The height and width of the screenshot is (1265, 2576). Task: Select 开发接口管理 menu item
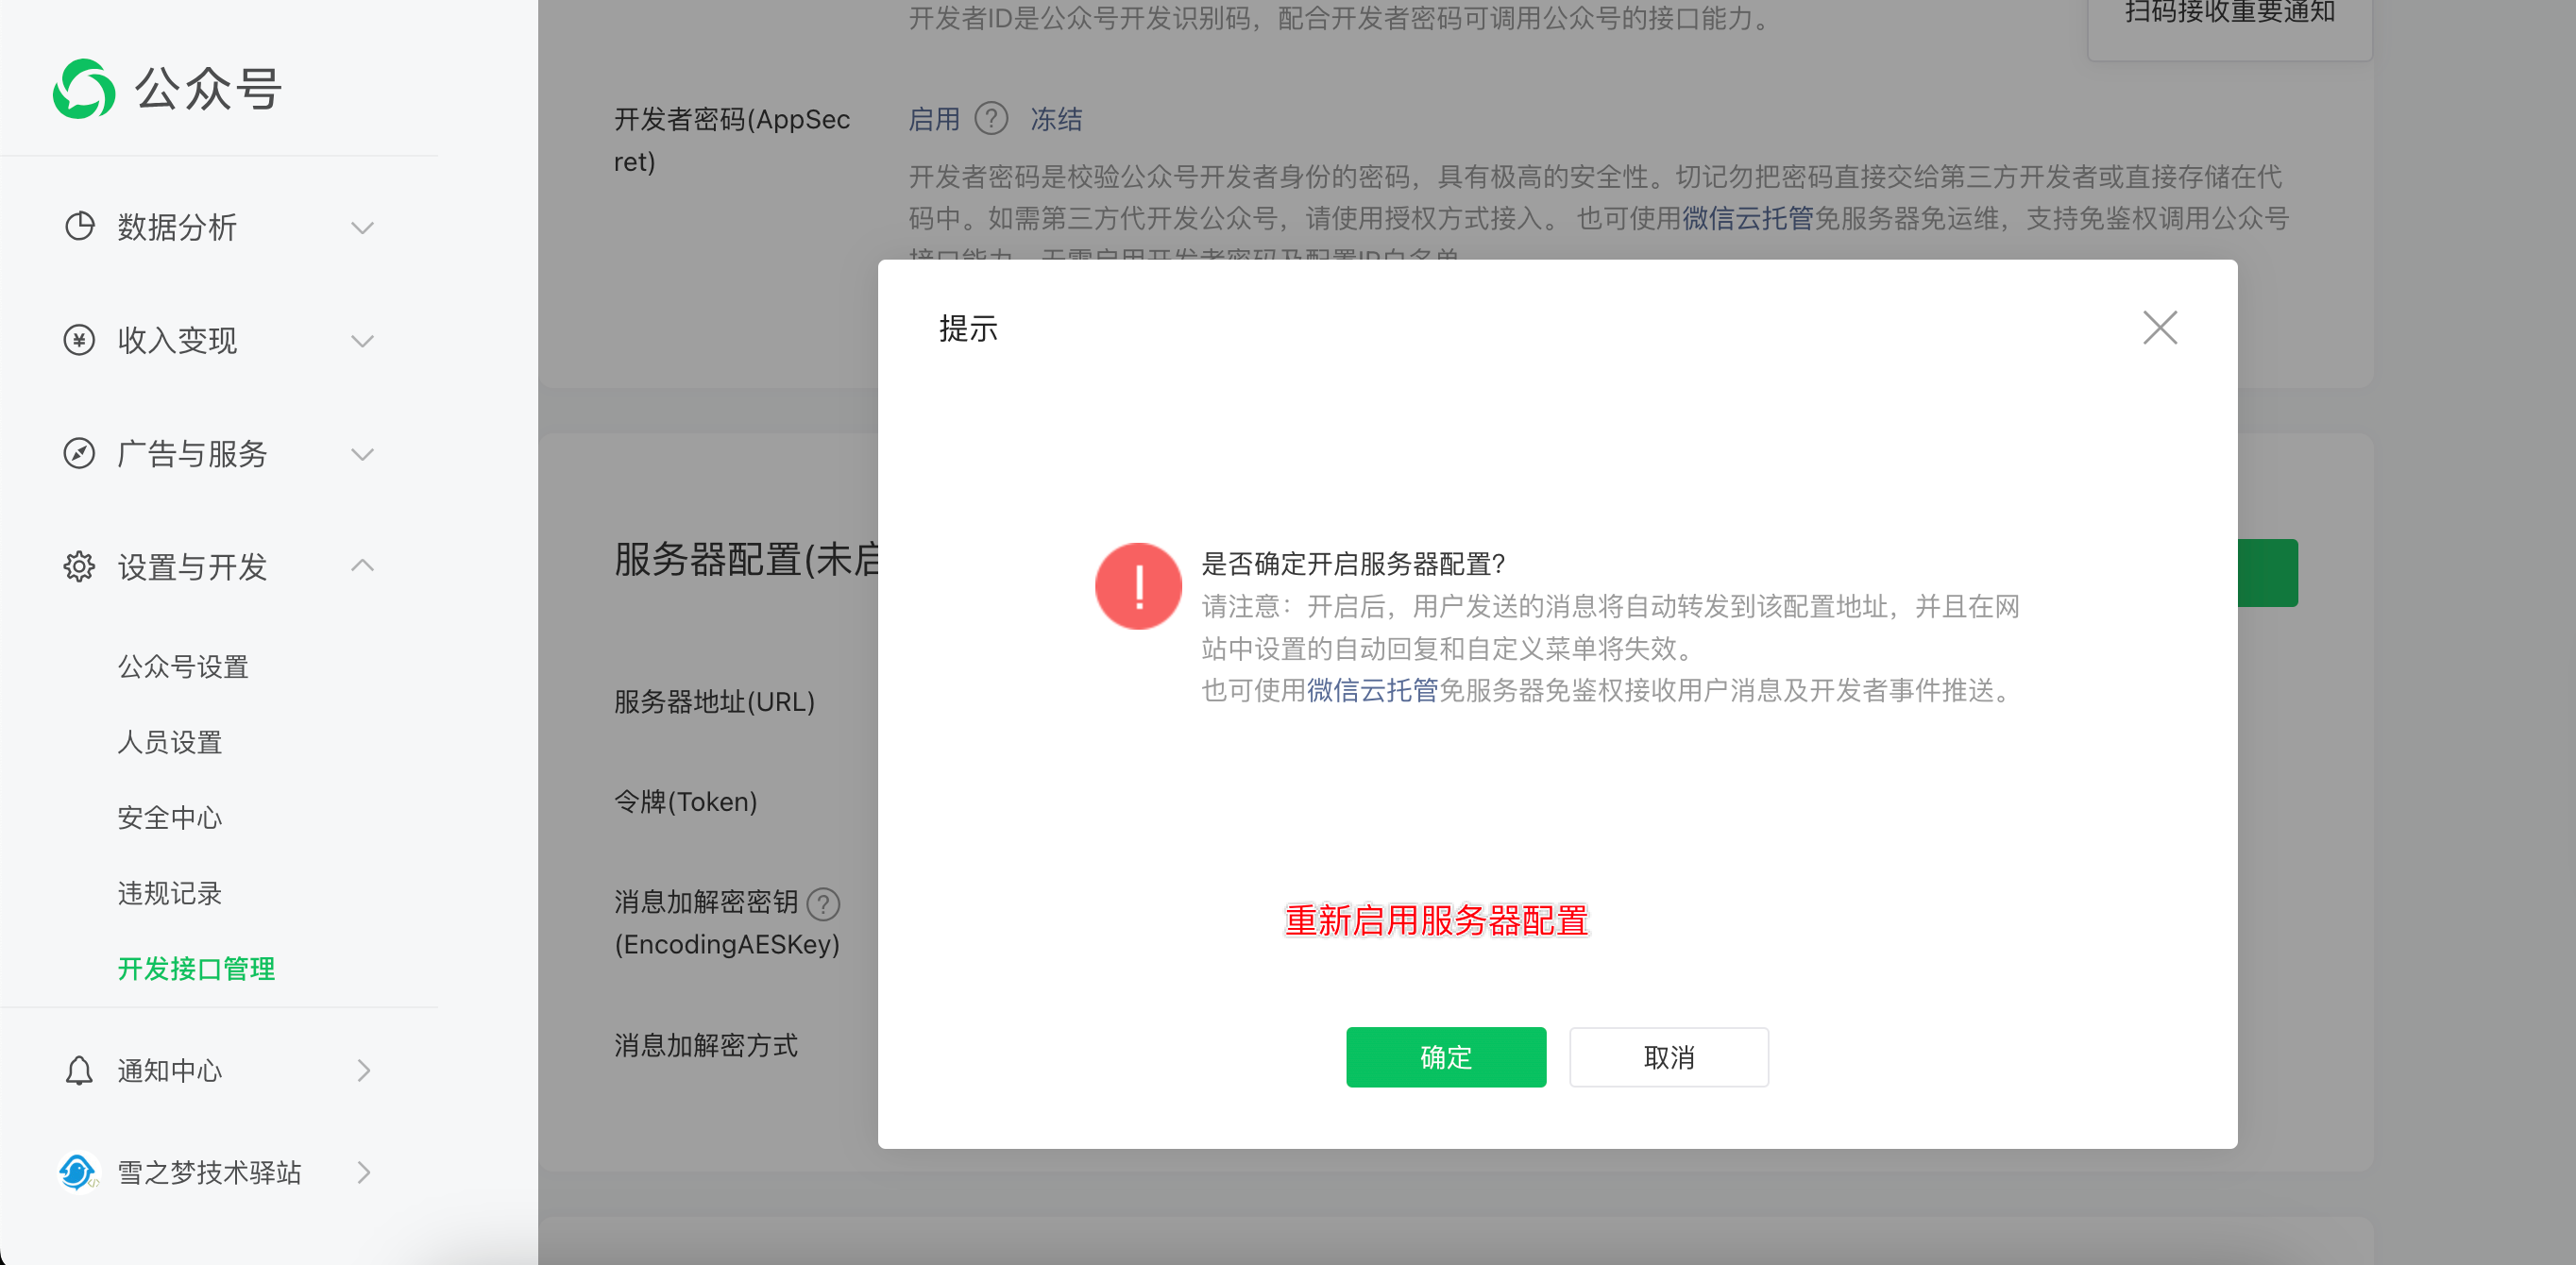tap(196, 968)
